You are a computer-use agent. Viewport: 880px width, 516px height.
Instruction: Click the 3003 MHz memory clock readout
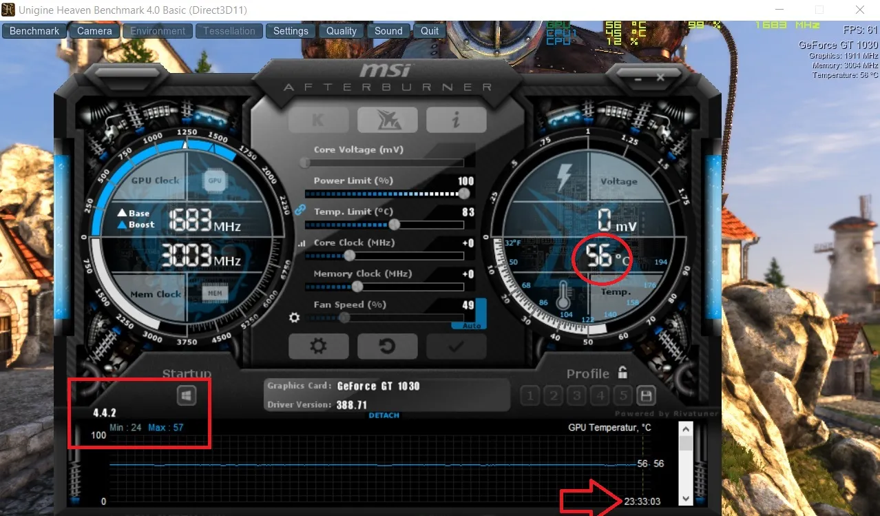(x=201, y=256)
